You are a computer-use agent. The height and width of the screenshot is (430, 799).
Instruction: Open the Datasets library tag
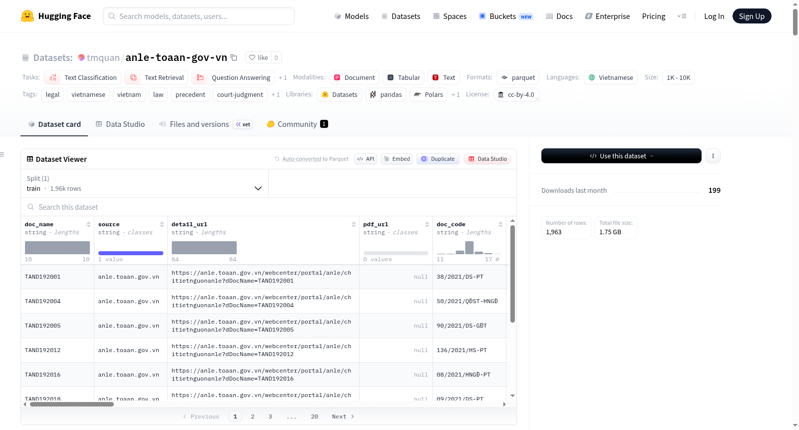(340, 94)
